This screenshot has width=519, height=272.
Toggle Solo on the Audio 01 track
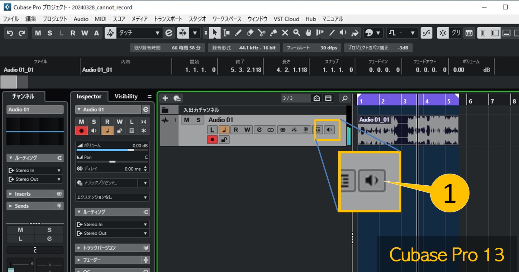coord(198,120)
